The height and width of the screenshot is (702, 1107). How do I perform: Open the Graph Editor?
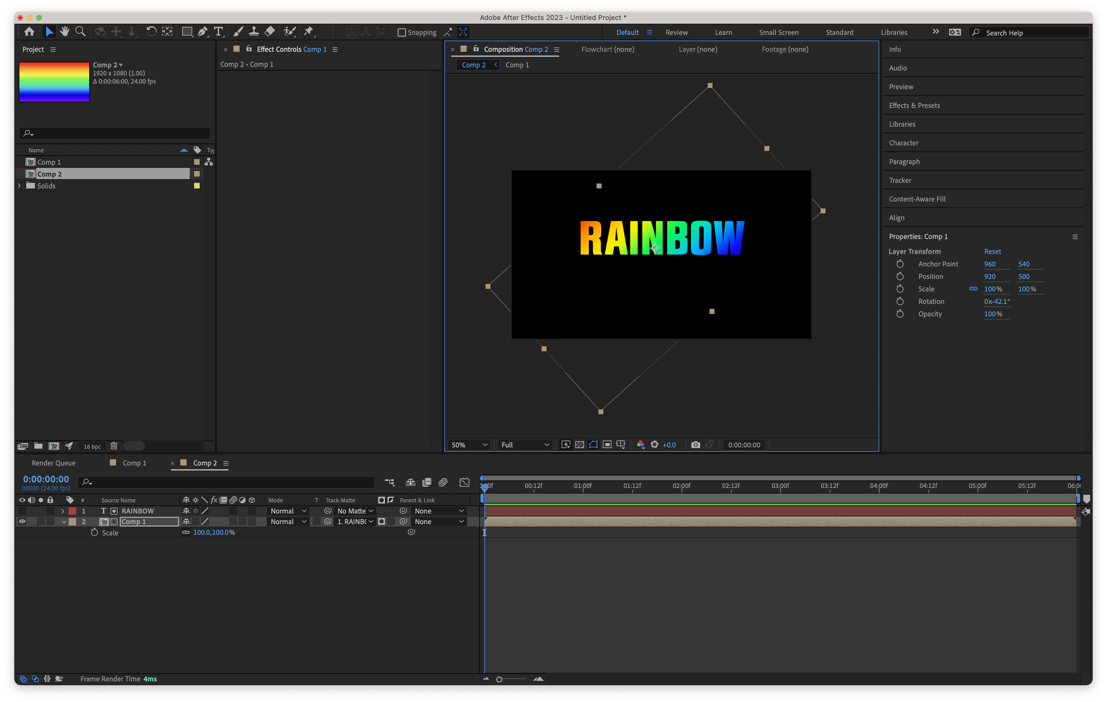464,482
